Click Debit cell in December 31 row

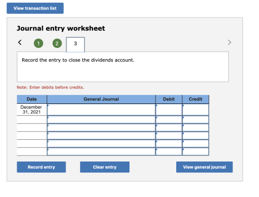coord(169,110)
